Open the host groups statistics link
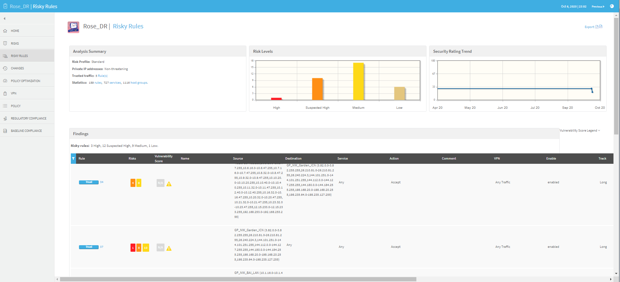Image resolution: width=620 pixels, height=282 pixels. [139, 83]
